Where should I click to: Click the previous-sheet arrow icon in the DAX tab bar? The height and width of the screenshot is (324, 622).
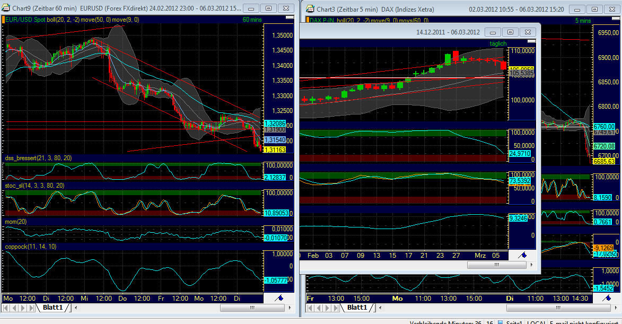tap(319, 308)
